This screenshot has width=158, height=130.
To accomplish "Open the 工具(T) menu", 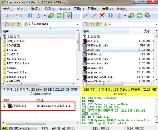I will (x=77, y=9).
